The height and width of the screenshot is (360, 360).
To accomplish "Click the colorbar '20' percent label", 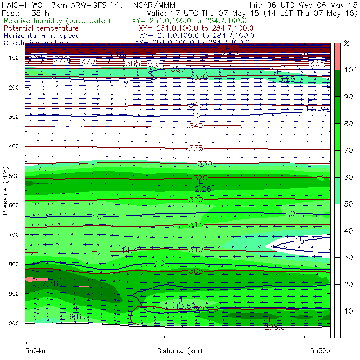I will click(348, 284).
